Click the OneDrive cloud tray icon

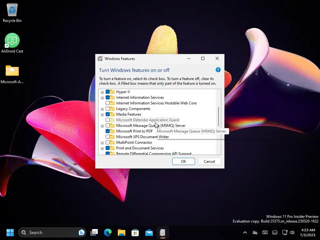[x=255, y=232]
